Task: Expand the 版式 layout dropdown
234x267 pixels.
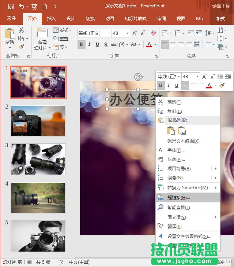Action: point(63,30)
